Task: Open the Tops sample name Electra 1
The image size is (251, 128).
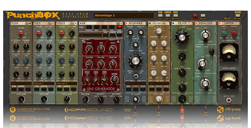Action: click(x=44, y=84)
